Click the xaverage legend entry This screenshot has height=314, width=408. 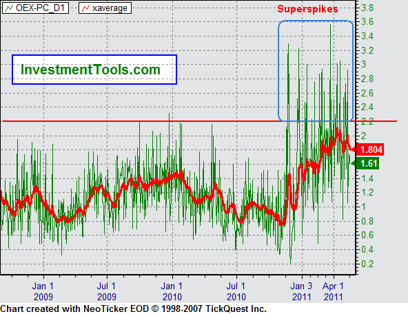105,8
